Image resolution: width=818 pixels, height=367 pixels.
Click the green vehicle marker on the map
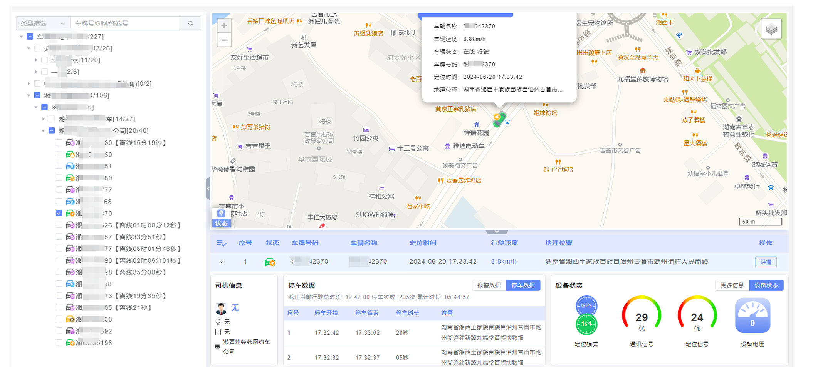coord(499,119)
